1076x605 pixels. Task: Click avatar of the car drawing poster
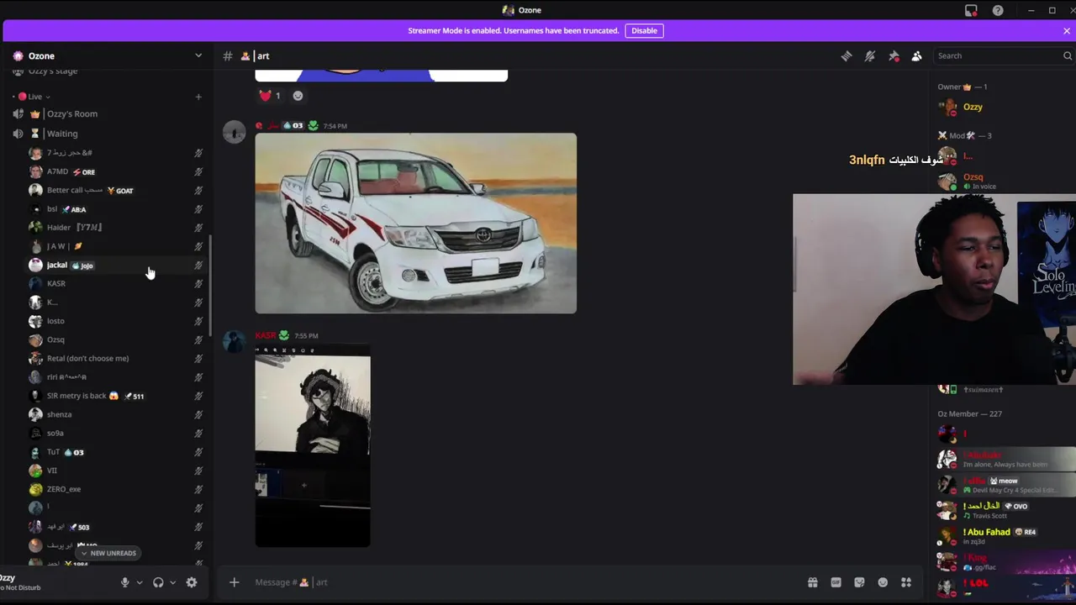click(234, 132)
